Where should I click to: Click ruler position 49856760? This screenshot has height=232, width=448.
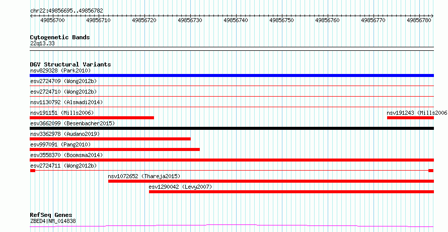pos(327,20)
